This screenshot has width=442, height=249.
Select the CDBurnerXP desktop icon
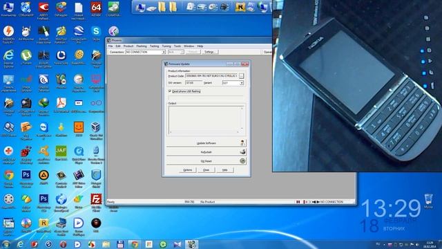click(x=26, y=9)
